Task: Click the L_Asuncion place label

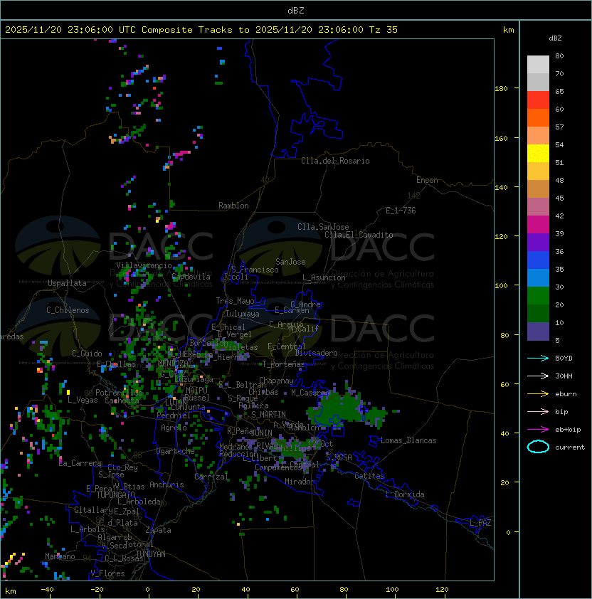Action: [x=324, y=277]
